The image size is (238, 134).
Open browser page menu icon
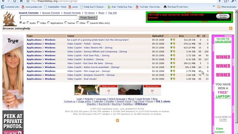click(226, 1)
